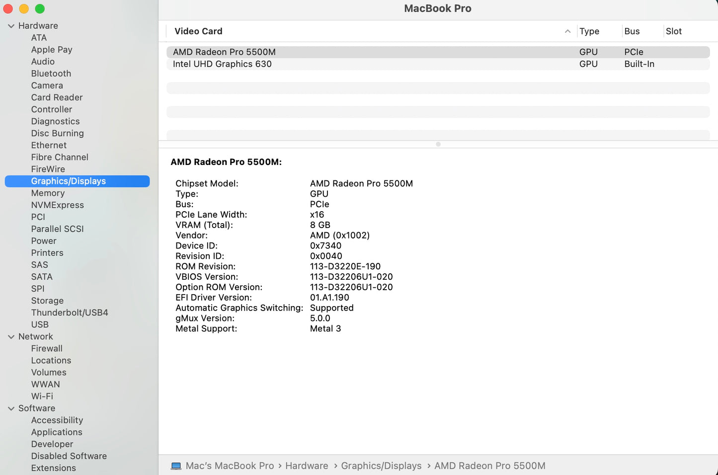Collapse the Software section

pyautogui.click(x=11, y=408)
